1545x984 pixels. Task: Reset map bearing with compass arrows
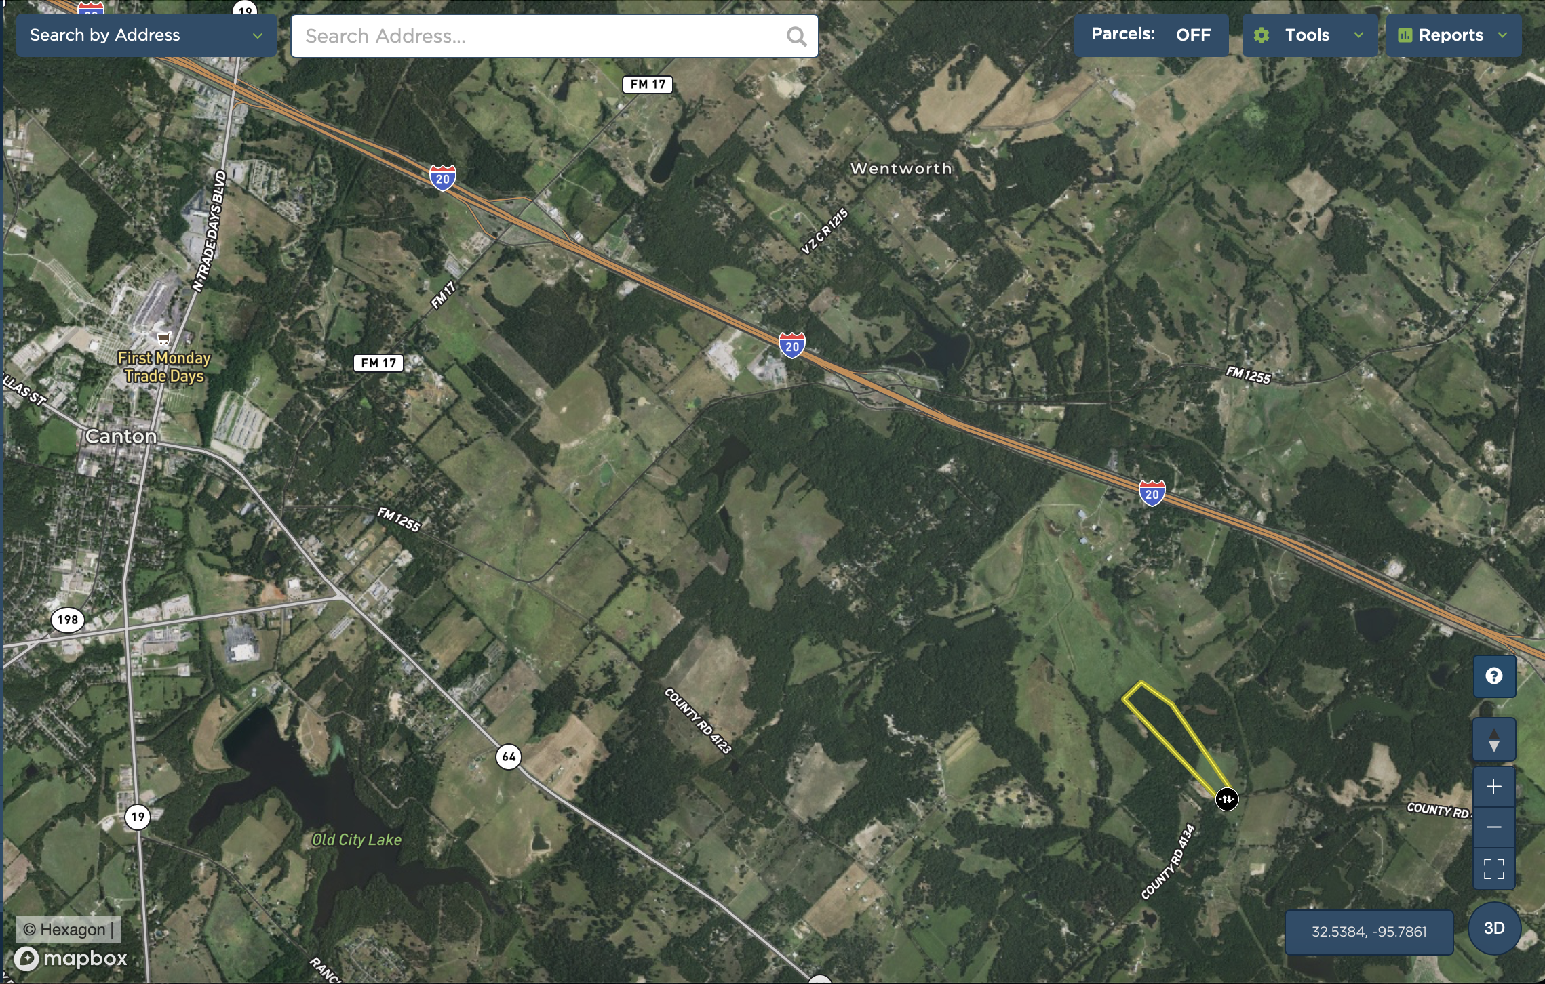tap(1494, 740)
